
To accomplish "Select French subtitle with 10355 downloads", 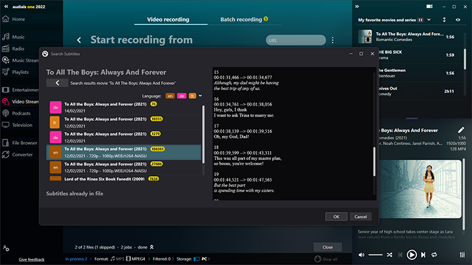I will coord(125,122).
